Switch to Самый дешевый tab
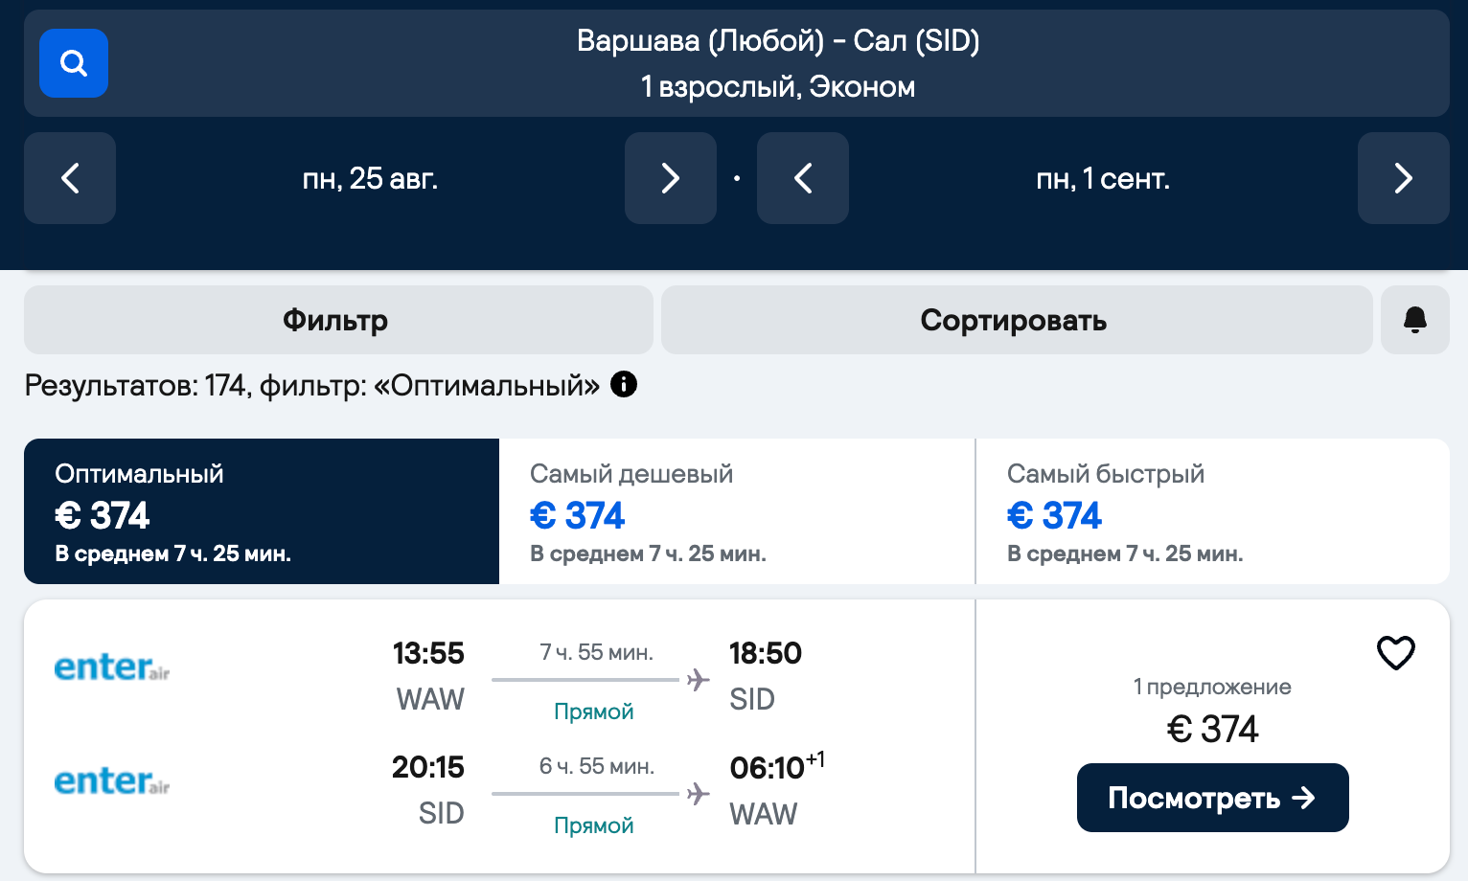Image resolution: width=1468 pixels, height=881 pixels. [736, 511]
